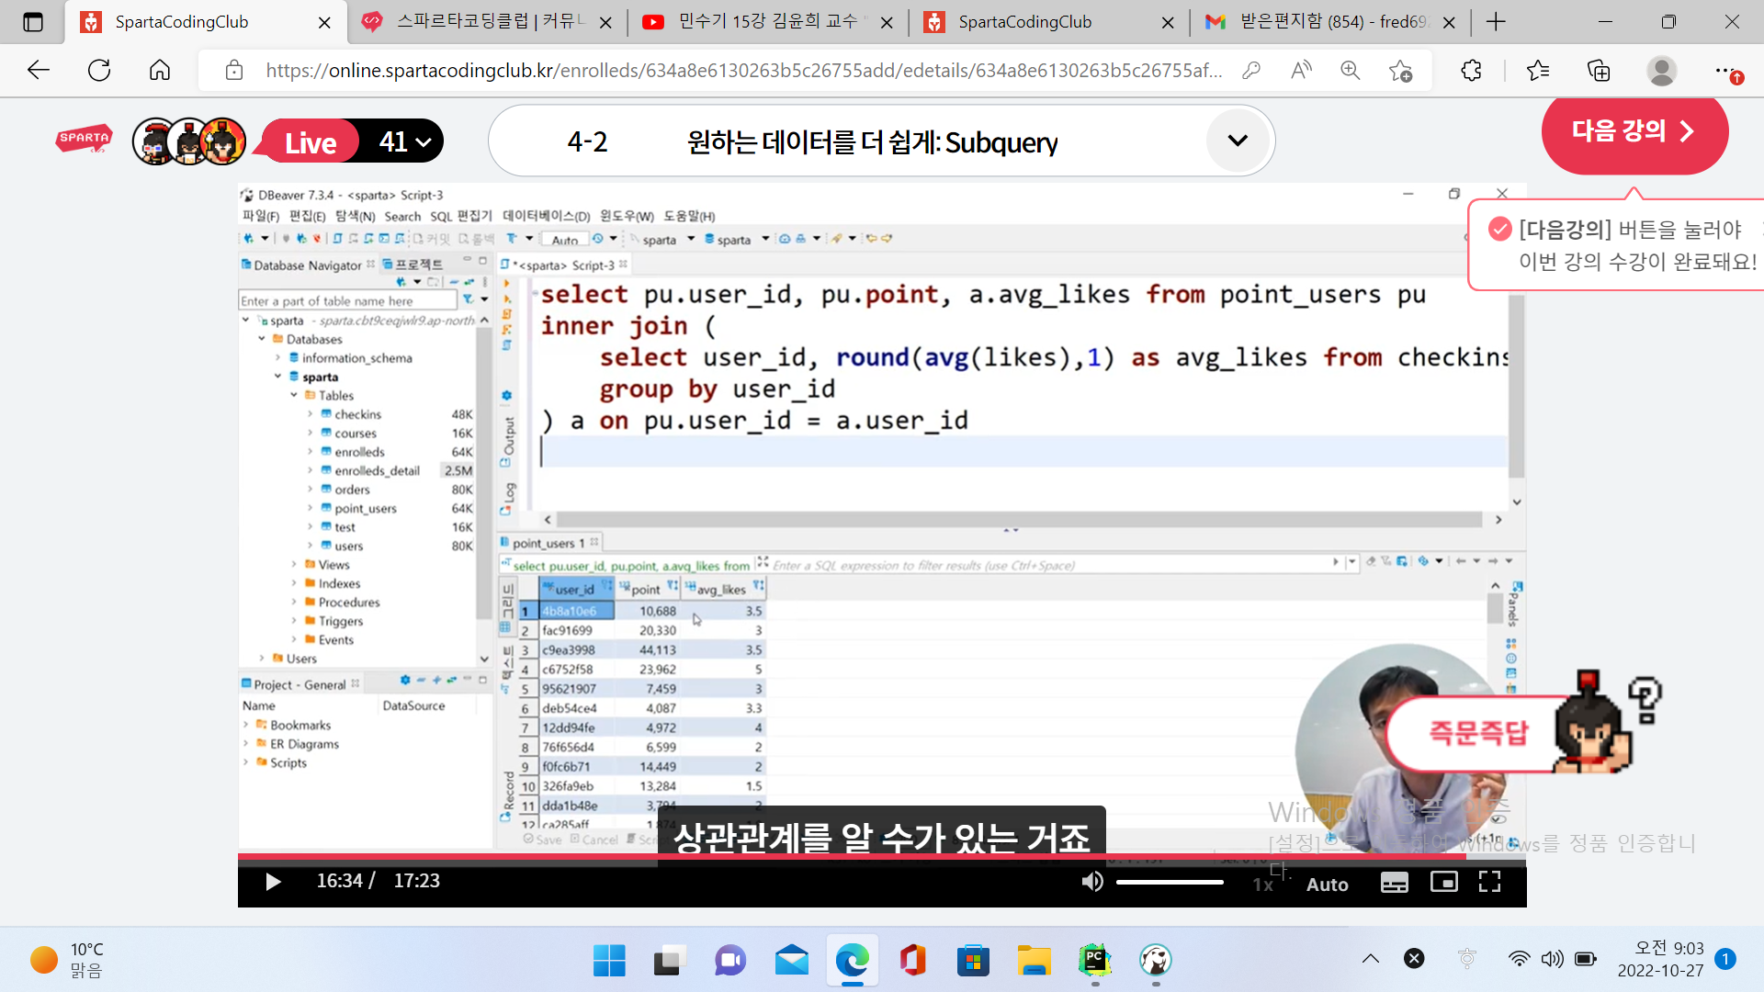
Task: Enter fullscreen video mode
Action: coord(1489,882)
